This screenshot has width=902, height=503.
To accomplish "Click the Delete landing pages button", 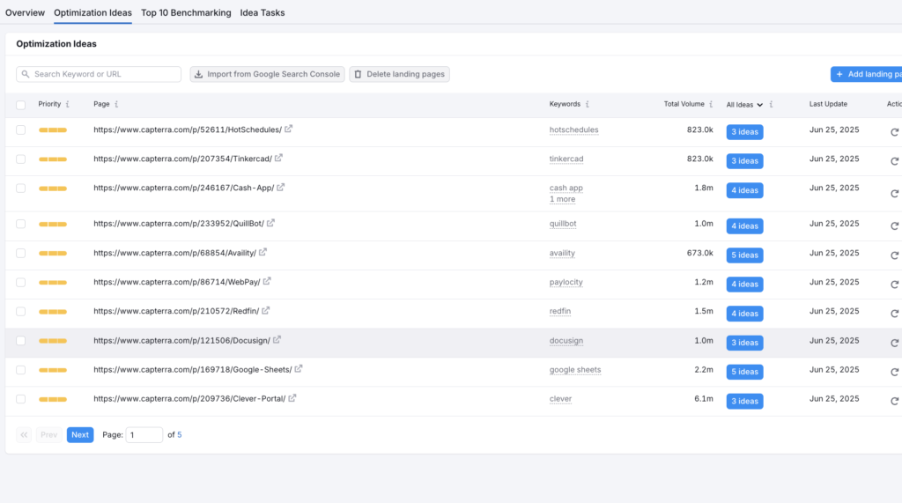I will [399, 74].
